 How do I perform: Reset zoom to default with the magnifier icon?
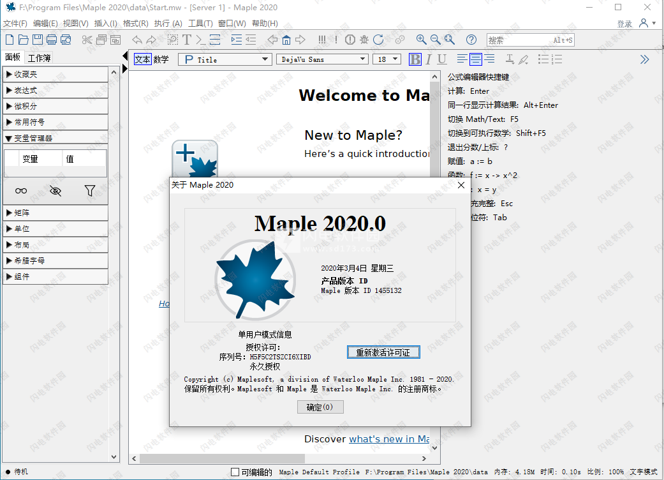click(x=449, y=40)
